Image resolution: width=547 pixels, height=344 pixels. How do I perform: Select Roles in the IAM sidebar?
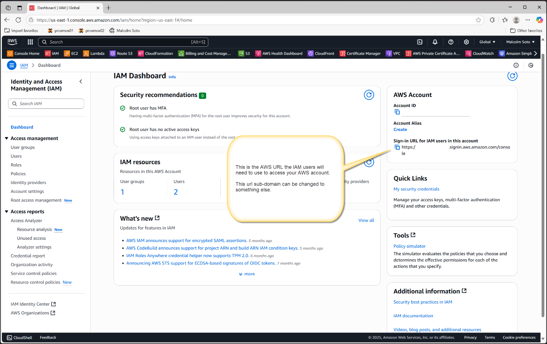point(16,165)
